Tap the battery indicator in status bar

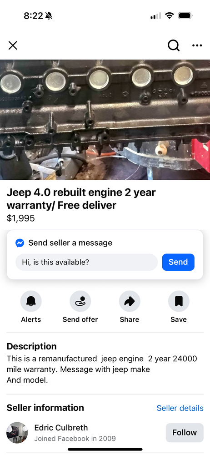coord(185,15)
